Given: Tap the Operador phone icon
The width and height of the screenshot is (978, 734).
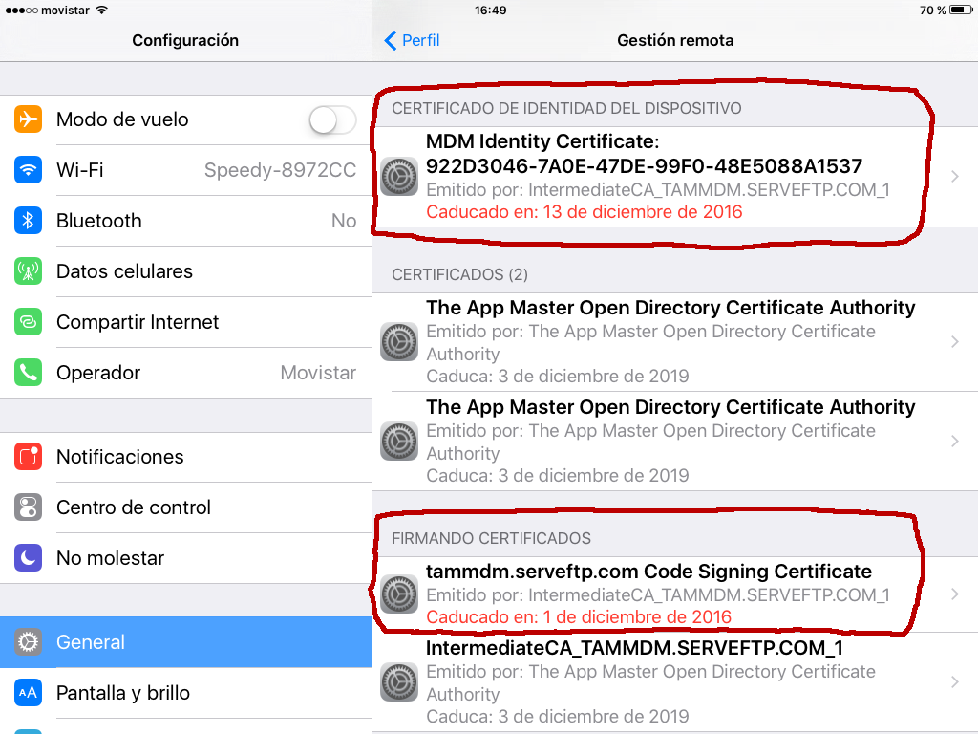Looking at the screenshot, I should [x=28, y=373].
